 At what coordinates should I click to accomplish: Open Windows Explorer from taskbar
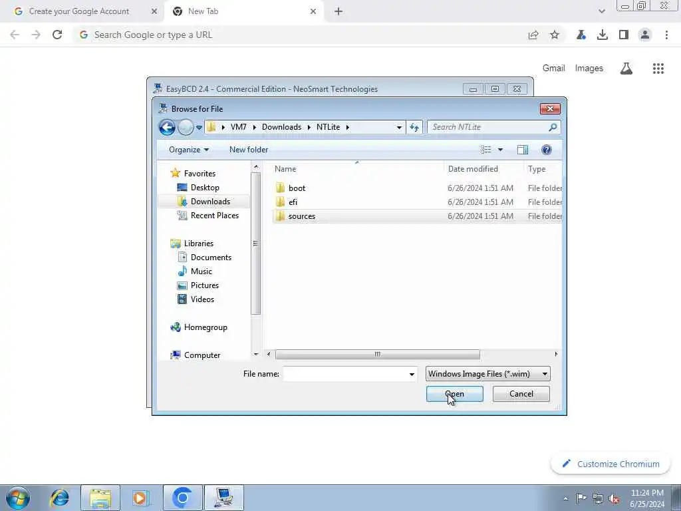tap(100, 498)
